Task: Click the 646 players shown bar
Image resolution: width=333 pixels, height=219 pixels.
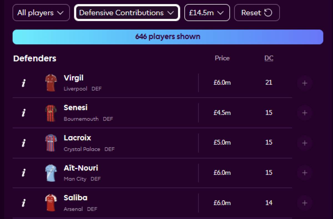Action: (168, 37)
